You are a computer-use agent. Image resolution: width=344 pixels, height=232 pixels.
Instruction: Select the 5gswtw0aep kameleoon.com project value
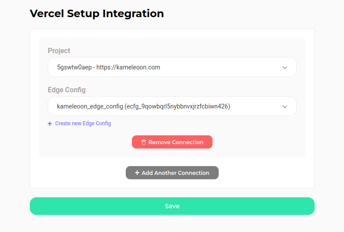pyautogui.click(x=109, y=67)
